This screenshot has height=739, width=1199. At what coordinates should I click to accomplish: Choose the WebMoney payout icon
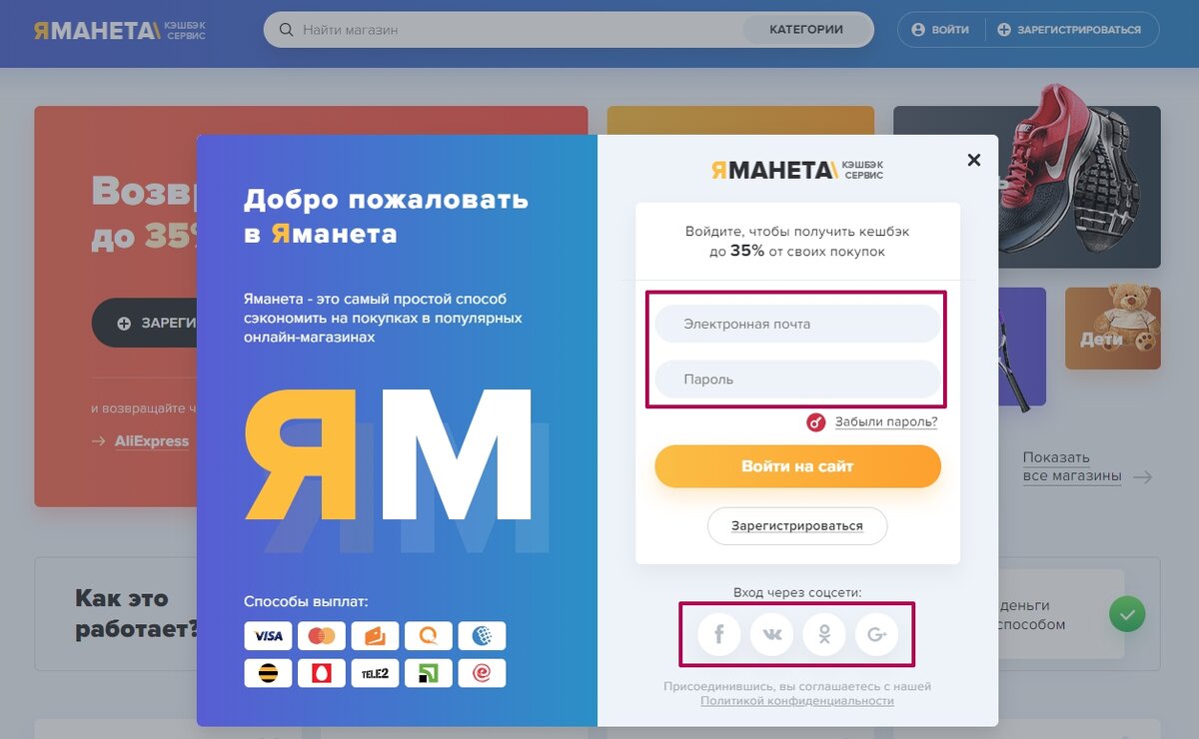point(482,636)
